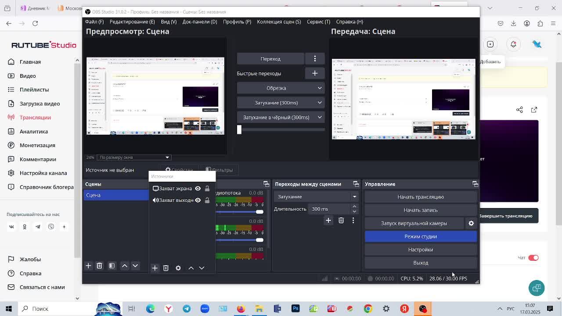
Task: Decrease transition duration with down stepper
Action: [x=354, y=211]
